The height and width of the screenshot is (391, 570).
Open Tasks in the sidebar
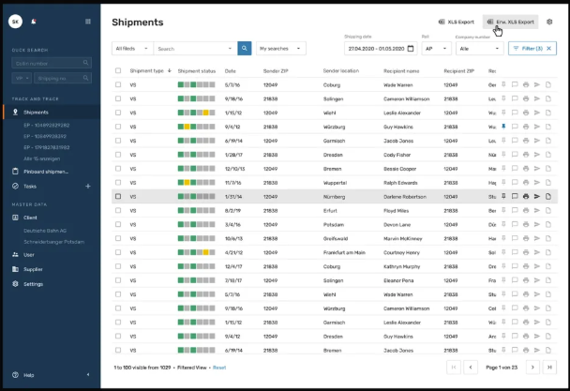30,187
